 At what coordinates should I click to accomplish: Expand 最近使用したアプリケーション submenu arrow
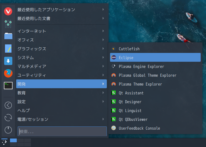[103, 9]
